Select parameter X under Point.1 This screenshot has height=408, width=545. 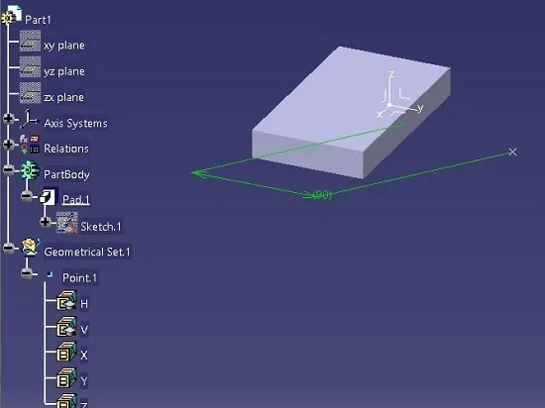pyautogui.click(x=84, y=356)
